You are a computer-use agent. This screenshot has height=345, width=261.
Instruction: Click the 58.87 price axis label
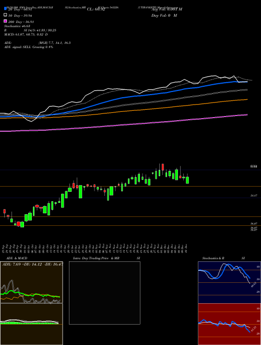(x=254, y=195)
